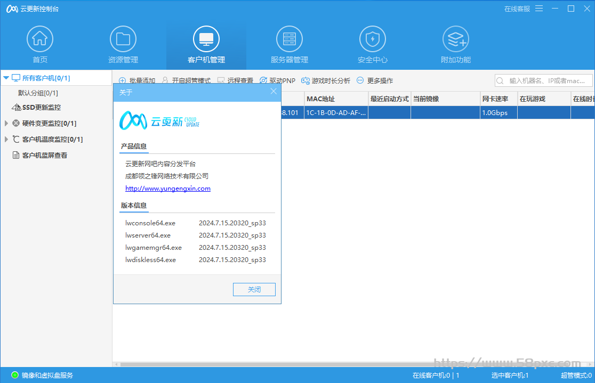Click 驱动PNP toolbar label
The height and width of the screenshot is (383, 595).
pyautogui.click(x=283, y=80)
